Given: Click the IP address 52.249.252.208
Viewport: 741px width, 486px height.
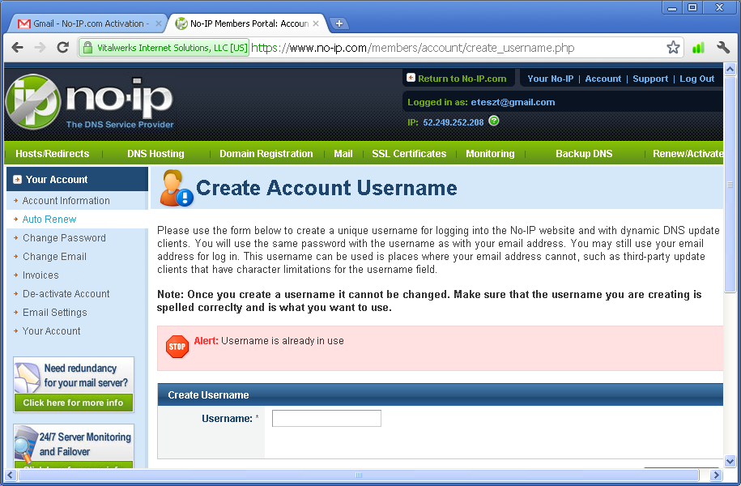Looking at the screenshot, I should click(x=454, y=122).
